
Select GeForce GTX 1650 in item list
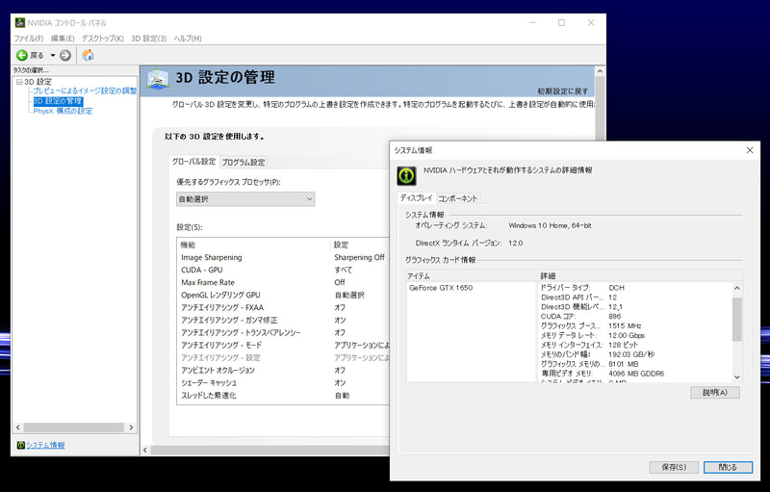click(x=441, y=288)
